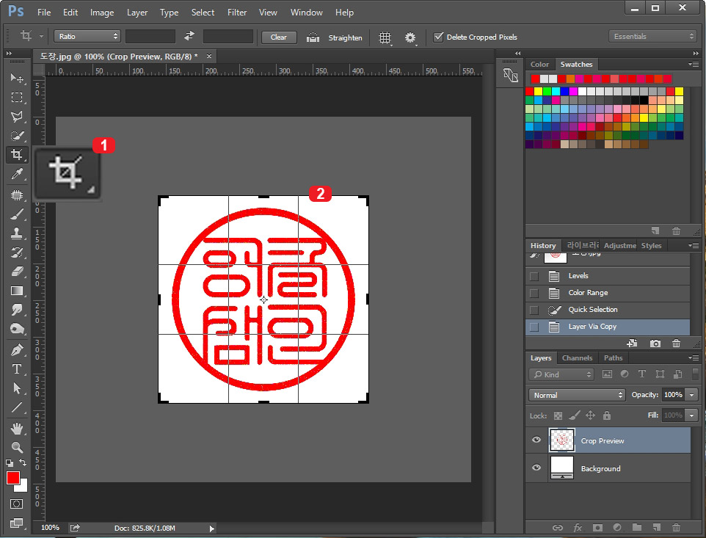The height and width of the screenshot is (538, 706).
Task: Select the Eyedropper tool
Action: (17, 174)
